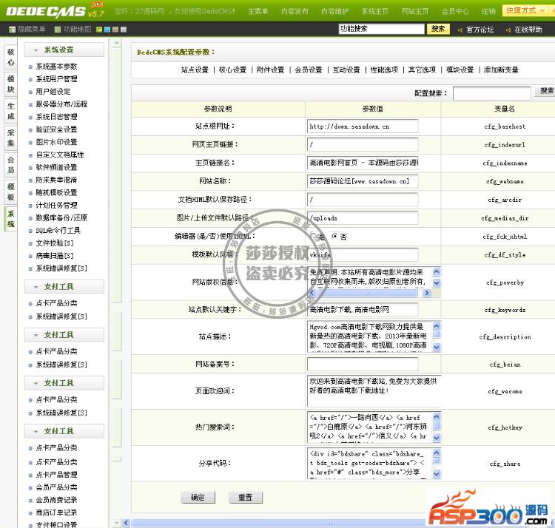The width and height of the screenshot is (555, 528).
Task: Open 数据库备份/还原 in sidebar
Action: [x=61, y=218]
